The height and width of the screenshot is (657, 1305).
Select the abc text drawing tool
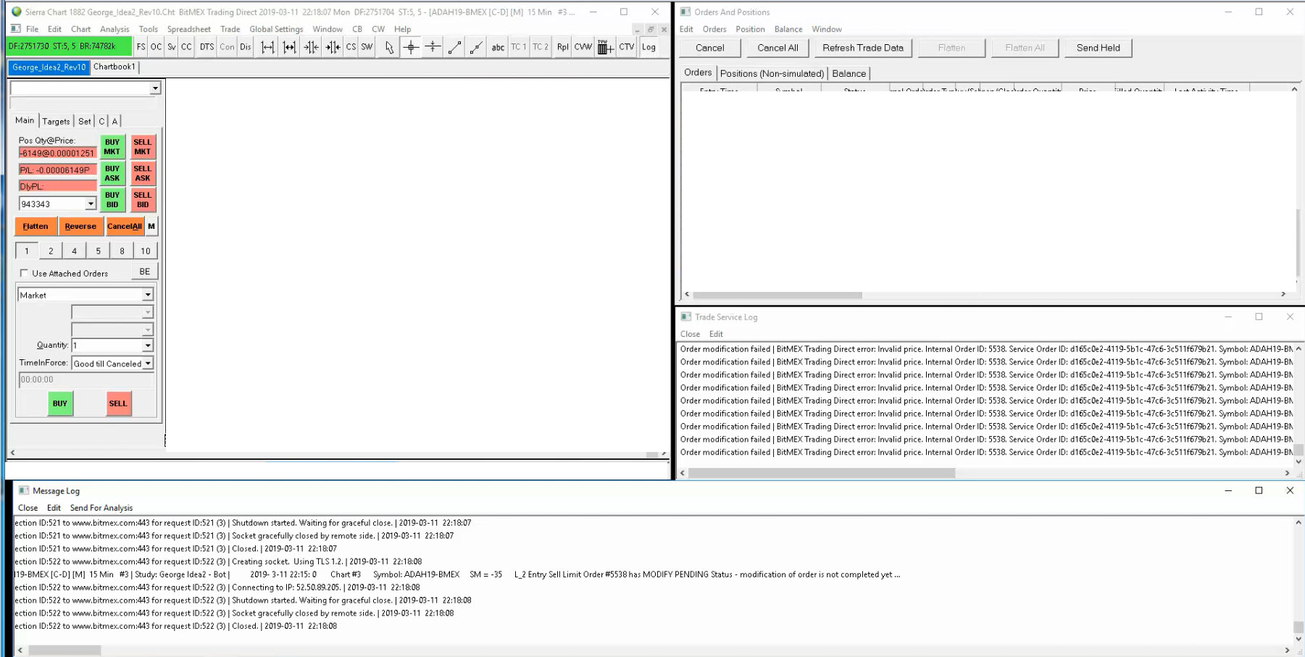tap(498, 47)
